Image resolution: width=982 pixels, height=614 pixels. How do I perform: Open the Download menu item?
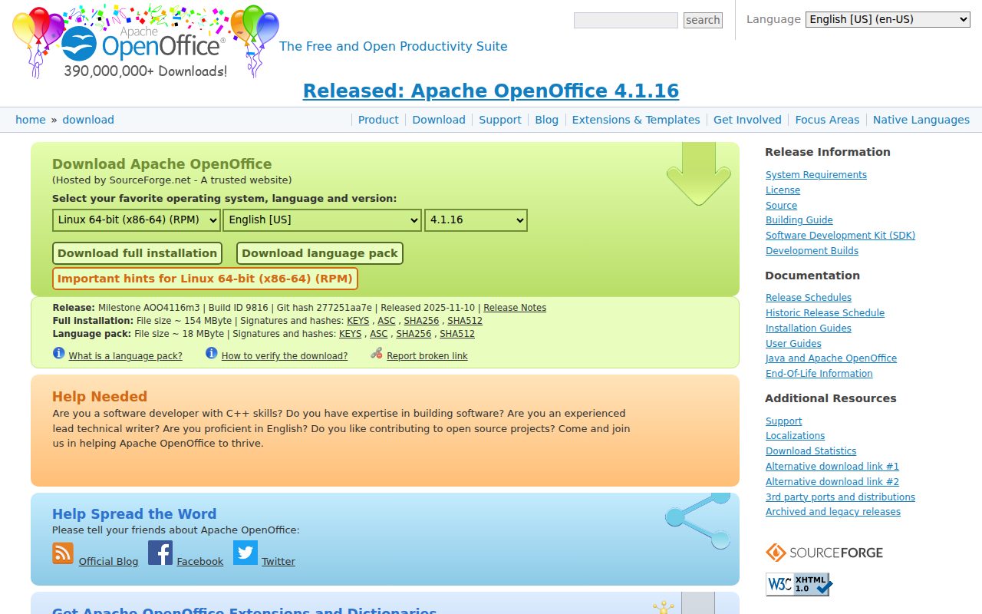tap(439, 120)
